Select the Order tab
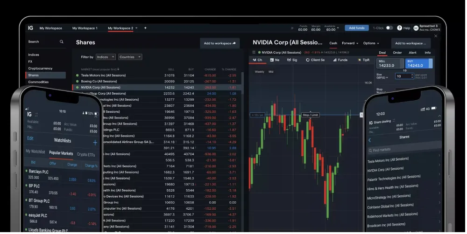The height and width of the screenshot is (234, 467). point(397,53)
